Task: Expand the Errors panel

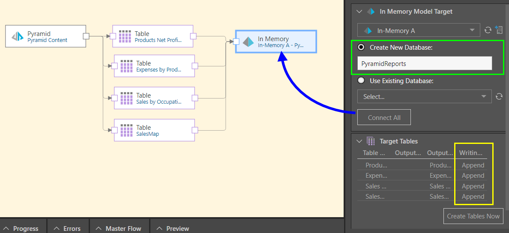Action: (x=68, y=228)
